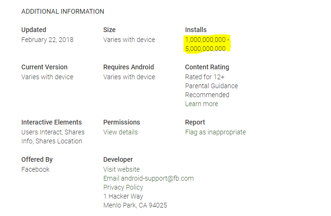Select the word Recommended under Content Rating
Image resolution: width=331 pixels, height=216 pixels.
(207, 95)
